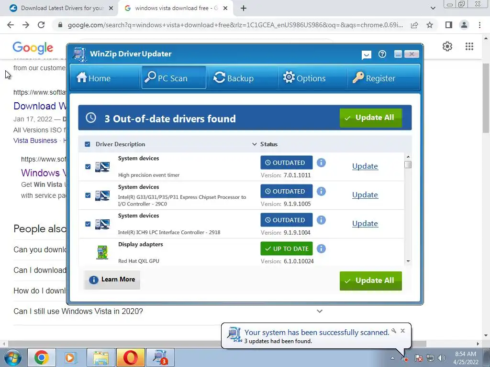The image size is (490, 367).
Task: Close the windows vista download free tab
Action: 225,9
